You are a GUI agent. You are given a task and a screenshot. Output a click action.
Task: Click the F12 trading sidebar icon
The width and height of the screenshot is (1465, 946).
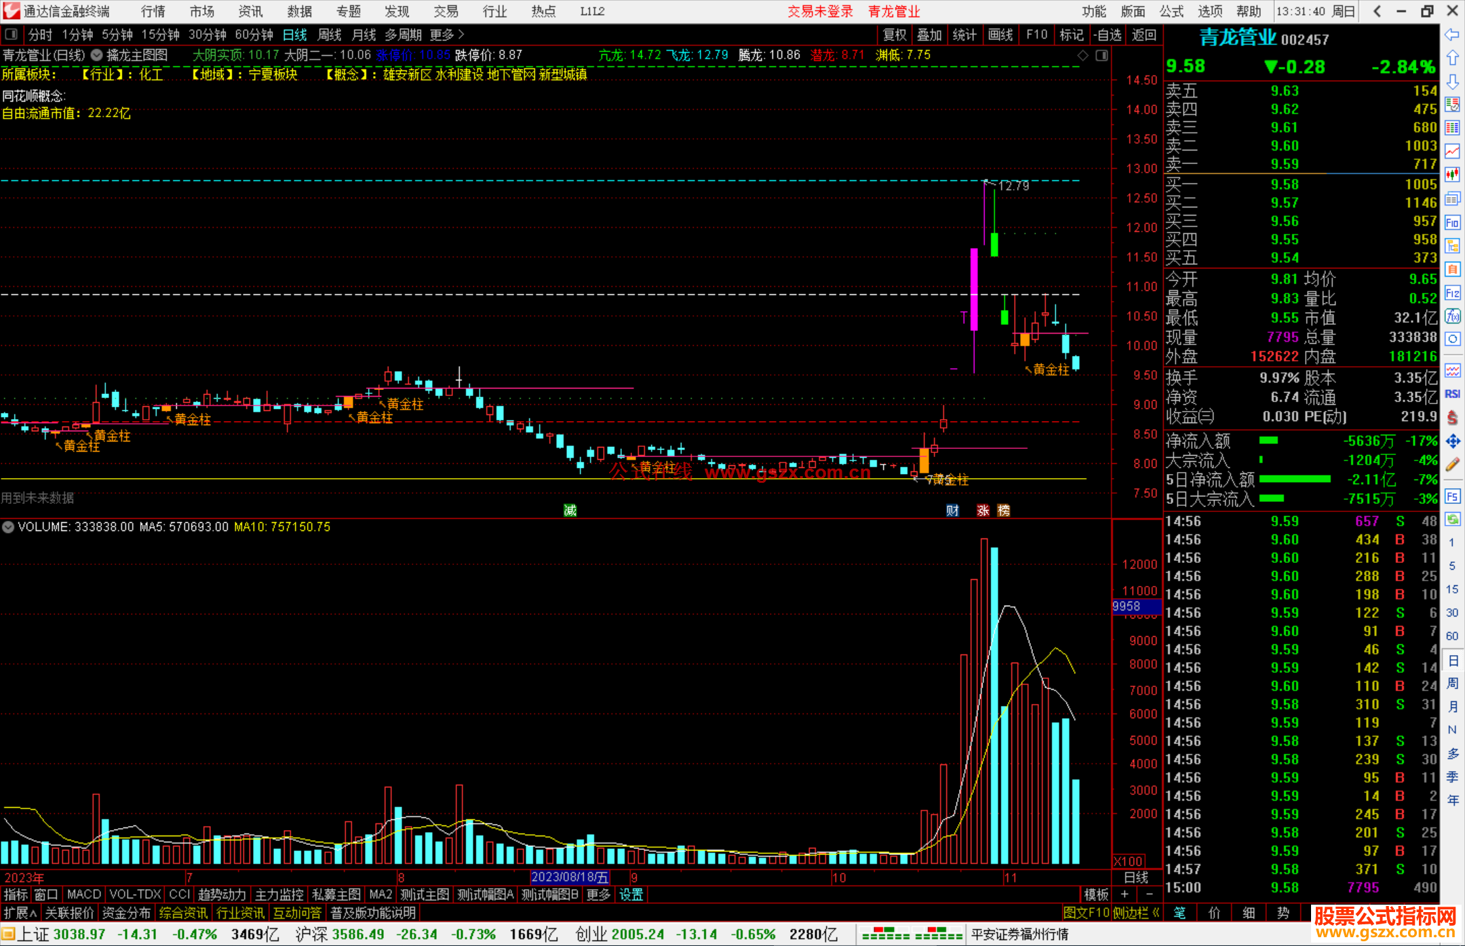tap(1452, 293)
